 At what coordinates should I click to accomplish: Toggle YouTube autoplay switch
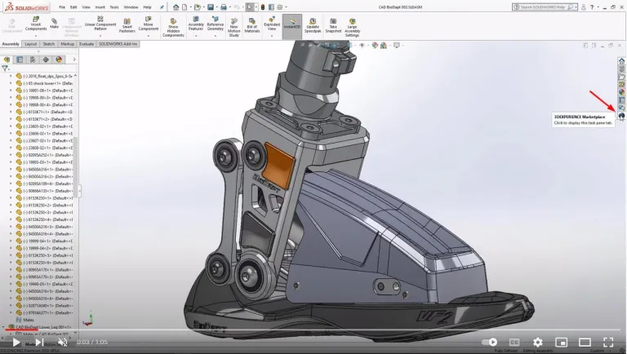point(490,343)
